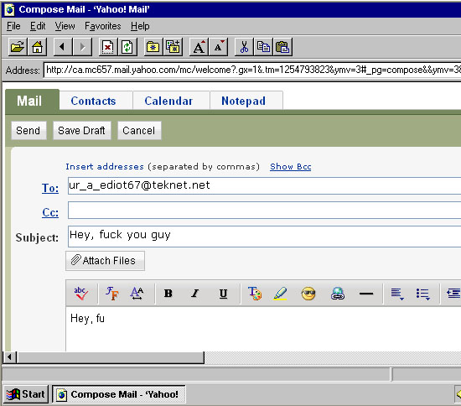Click the title bar browser icon
The height and width of the screenshot is (406, 461).
[9, 10]
